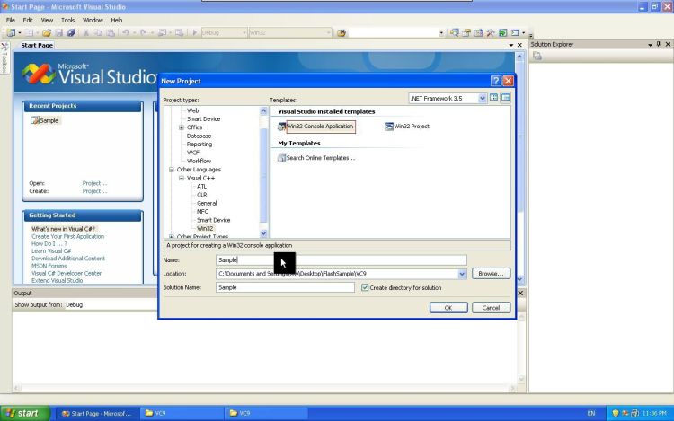Open the search combo box dropdown arrow
This screenshot has height=421, width=674.
point(441,32)
